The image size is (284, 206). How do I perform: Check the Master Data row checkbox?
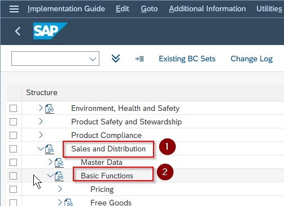[13, 163]
